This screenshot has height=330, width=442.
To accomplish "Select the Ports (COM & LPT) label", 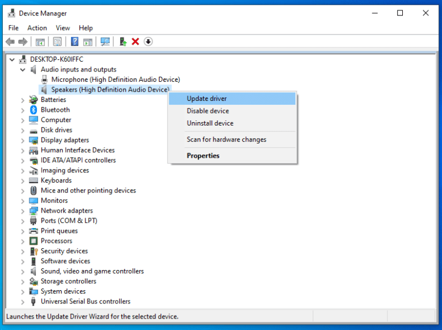I will [x=69, y=221].
